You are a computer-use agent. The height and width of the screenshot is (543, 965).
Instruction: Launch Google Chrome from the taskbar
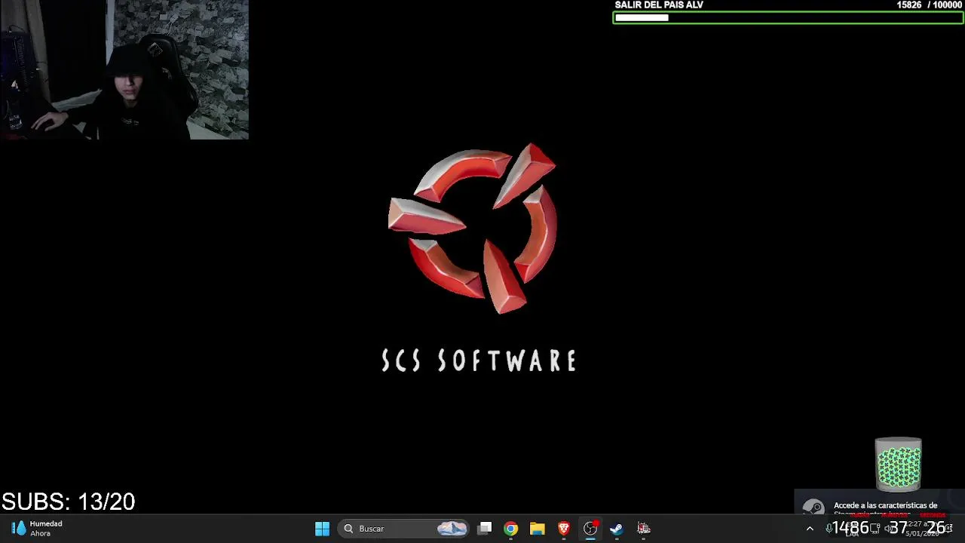click(511, 529)
